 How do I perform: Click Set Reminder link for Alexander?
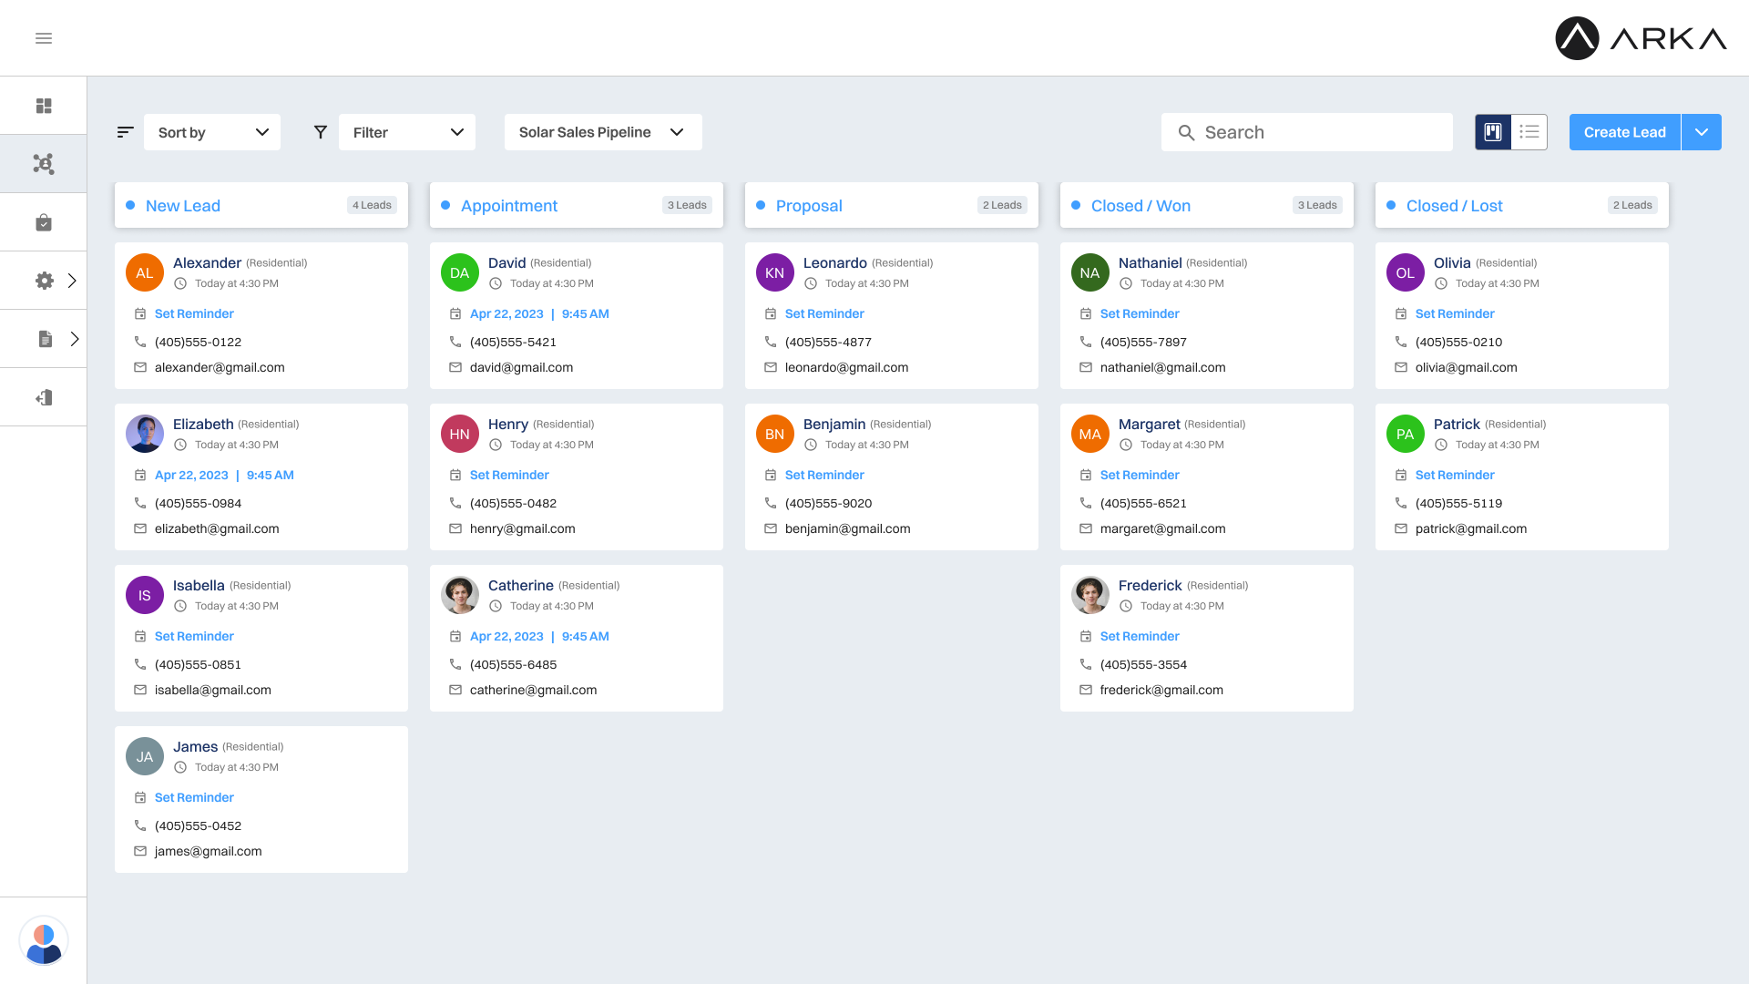193,313
